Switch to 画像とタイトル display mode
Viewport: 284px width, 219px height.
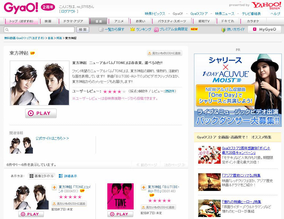click(x=42, y=176)
